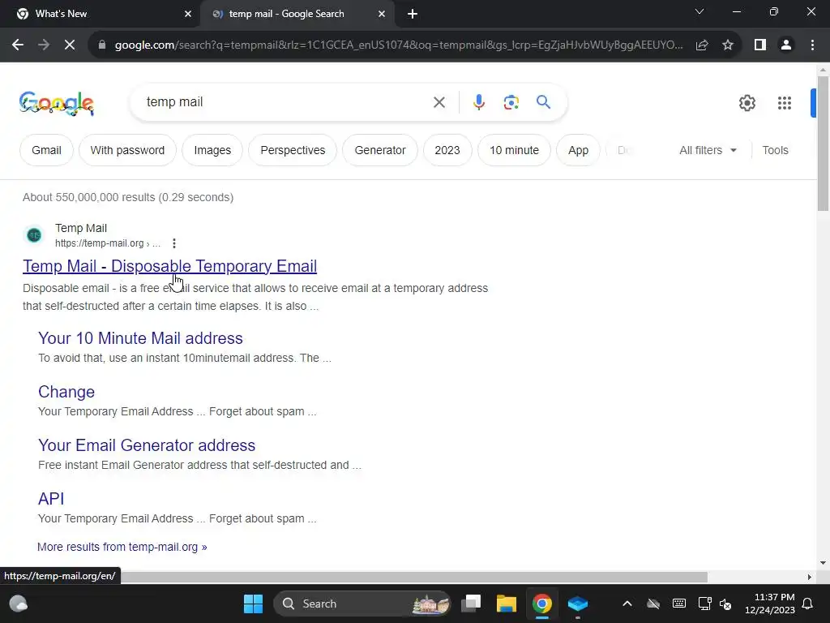This screenshot has width=830, height=623.
Task: Click the Google logo
Action: [x=57, y=103]
